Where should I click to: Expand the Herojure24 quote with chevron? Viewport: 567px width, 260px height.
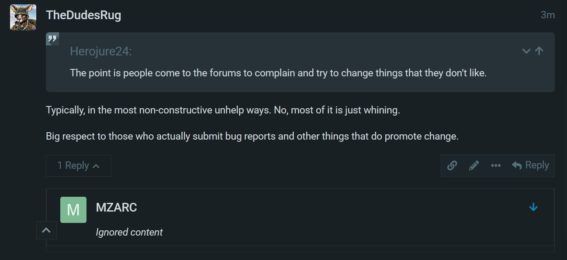(526, 51)
